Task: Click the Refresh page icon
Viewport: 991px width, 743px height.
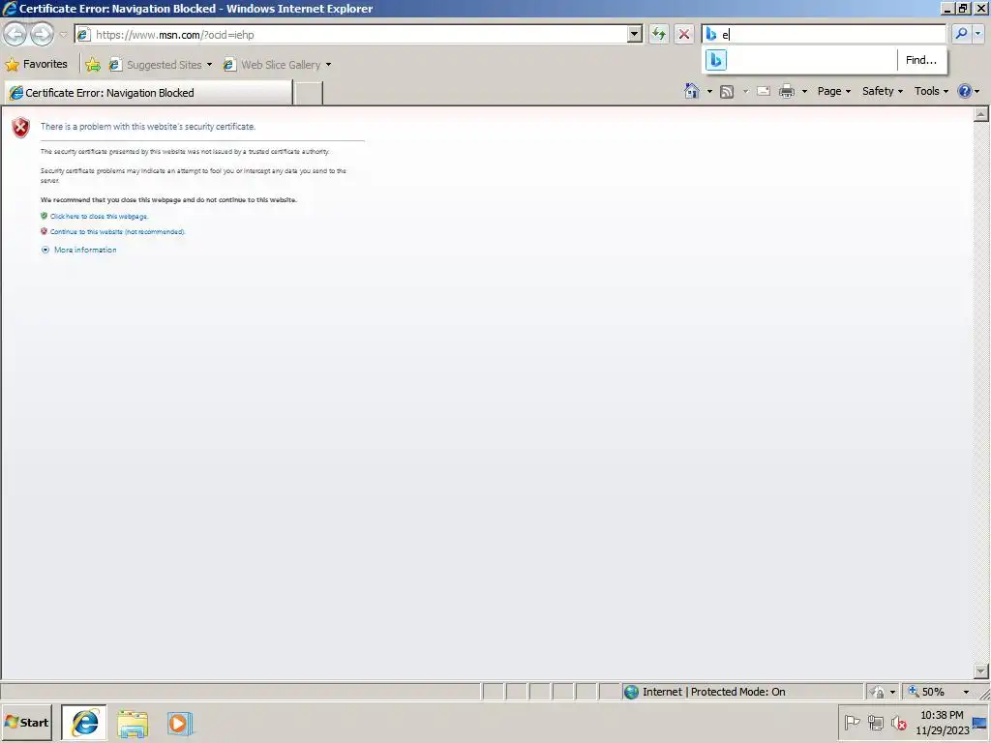Action: tap(658, 34)
